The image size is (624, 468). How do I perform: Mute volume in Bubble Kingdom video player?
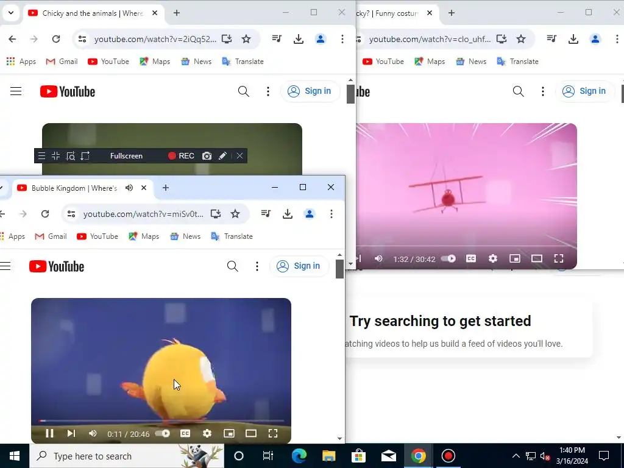click(93, 433)
